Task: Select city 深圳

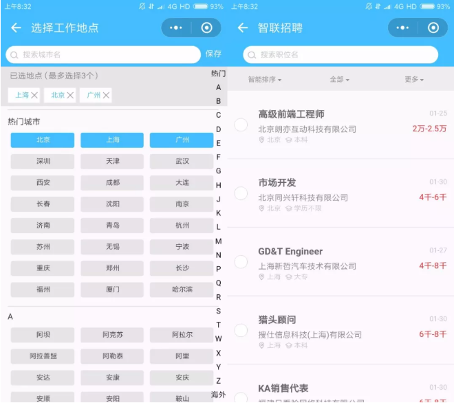Action: (x=43, y=161)
